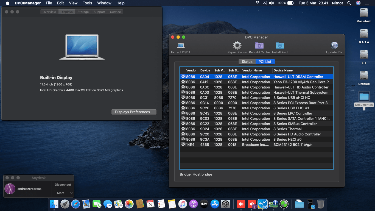The image size is (375, 211).
Task: Select the 'Haswell-ULT Thermal Subsystem' row
Action: click(257, 92)
